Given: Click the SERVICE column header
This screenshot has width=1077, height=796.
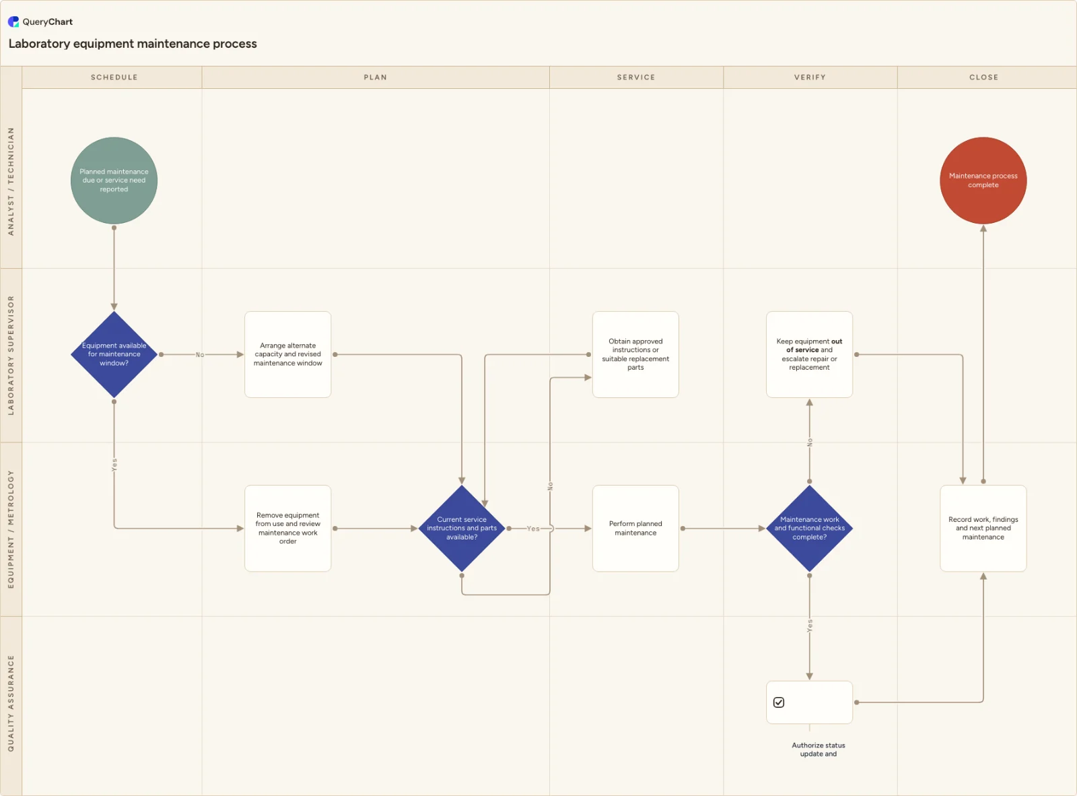Looking at the screenshot, I should (636, 77).
